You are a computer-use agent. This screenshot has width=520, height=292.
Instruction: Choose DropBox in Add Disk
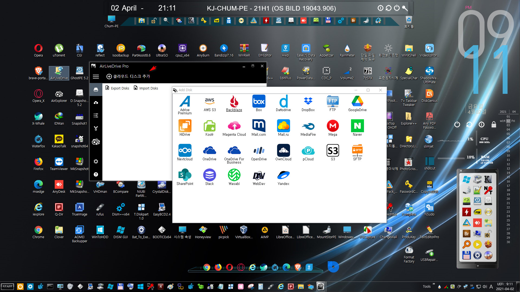click(308, 103)
